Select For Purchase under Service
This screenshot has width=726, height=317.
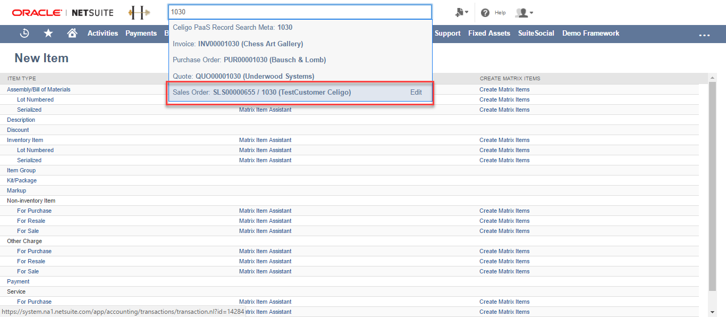(34, 302)
